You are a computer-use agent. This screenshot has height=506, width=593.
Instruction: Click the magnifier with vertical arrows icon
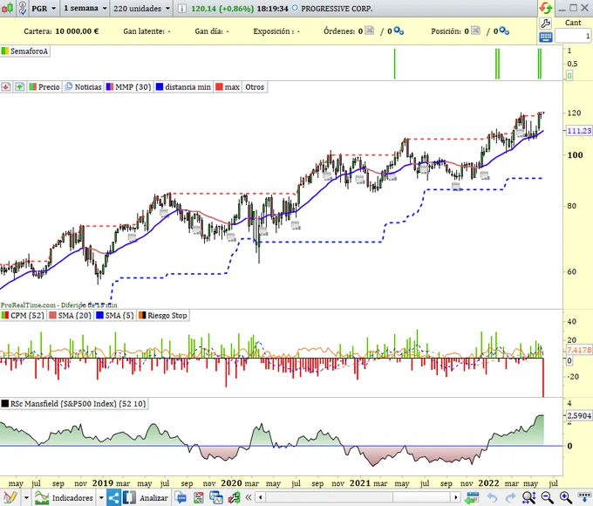click(x=528, y=497)
